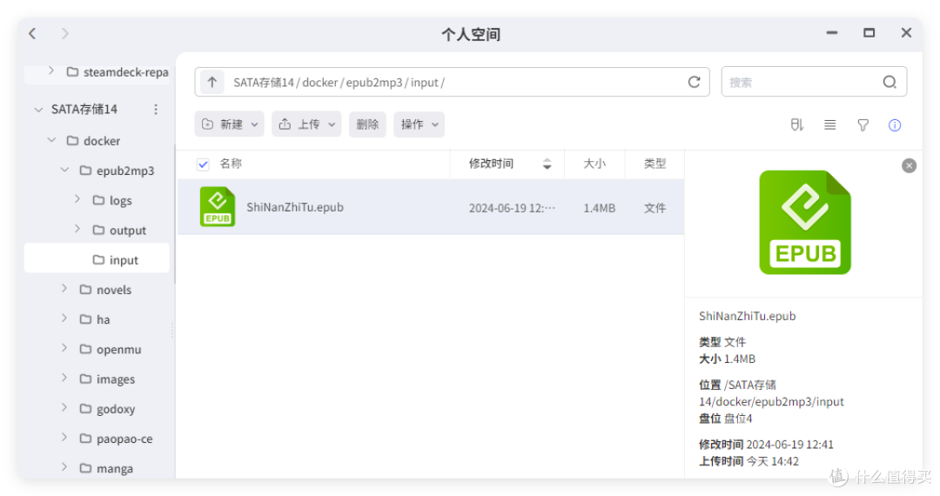This screenshot has width=940, height=496.
Task: Click the 类型 column header
Action: coord(655,164)
